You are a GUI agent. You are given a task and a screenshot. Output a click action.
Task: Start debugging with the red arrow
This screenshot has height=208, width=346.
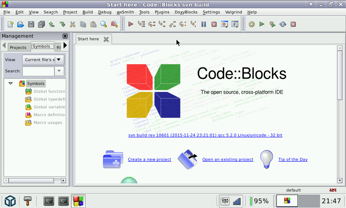tap(131, 24)
